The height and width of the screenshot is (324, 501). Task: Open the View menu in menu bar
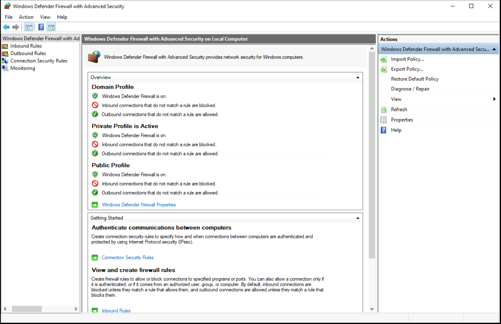(45, 17)
